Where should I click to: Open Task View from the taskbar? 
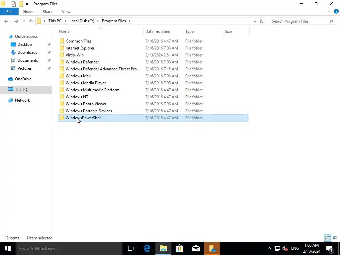(130, 248)
